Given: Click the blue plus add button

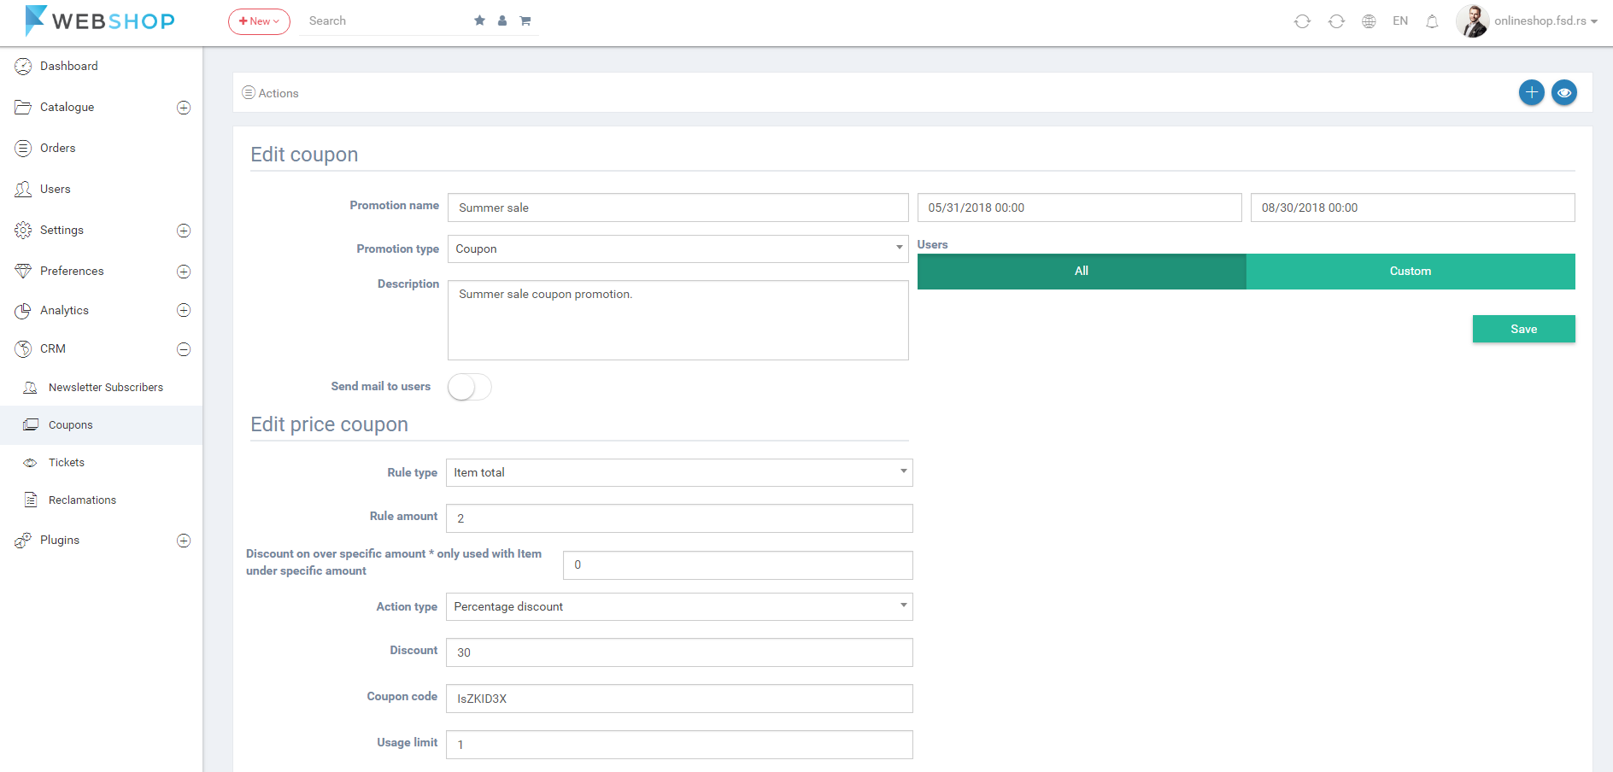Looking at the screenshot, I should point(1532,92).
